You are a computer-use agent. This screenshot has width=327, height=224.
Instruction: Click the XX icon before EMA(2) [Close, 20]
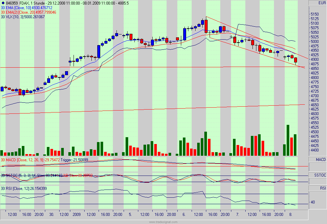tap(4, 13)
